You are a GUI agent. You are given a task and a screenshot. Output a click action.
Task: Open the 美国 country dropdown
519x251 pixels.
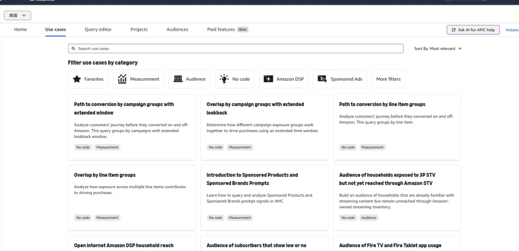click(x=18, y=15)
